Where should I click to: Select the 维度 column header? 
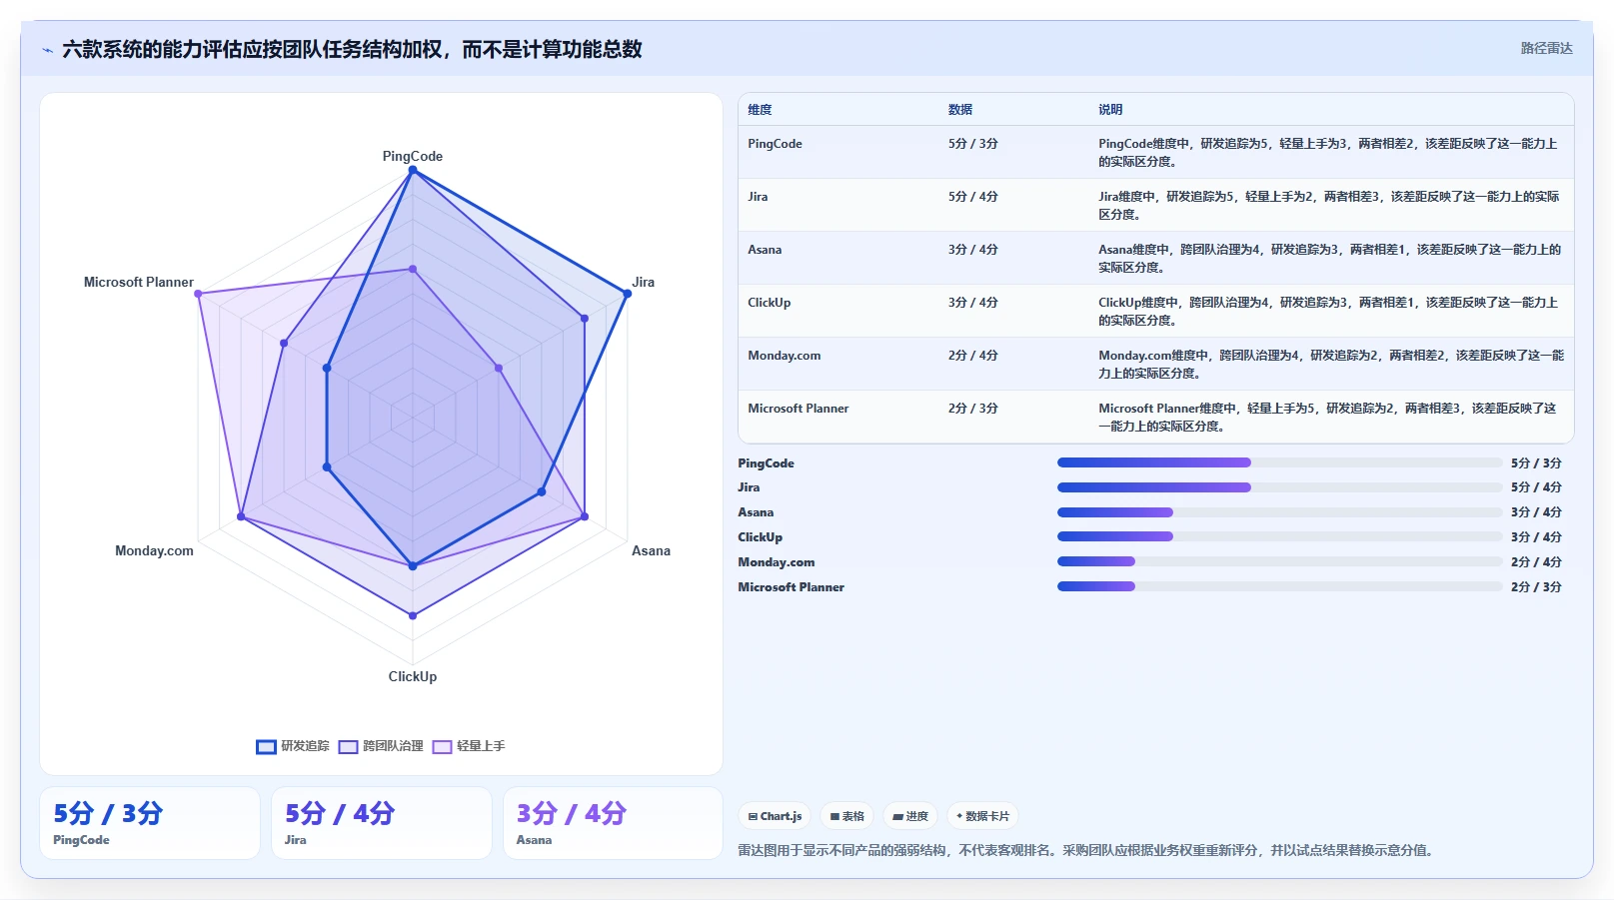click(x=760, y=110)
